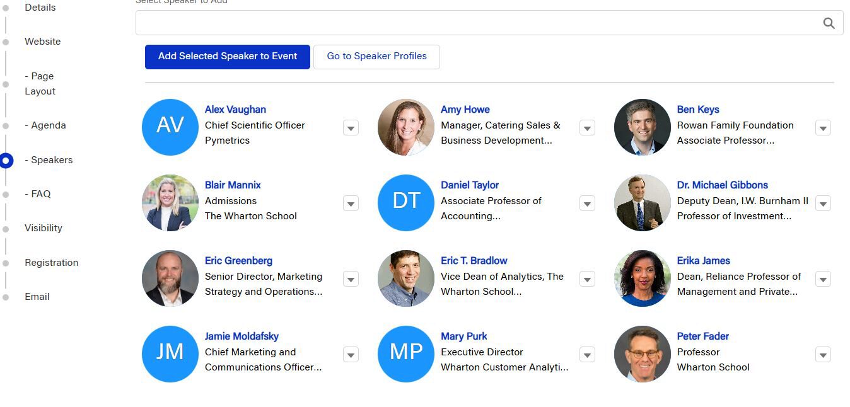The height and width of the screenshot is (407, 850).
Task: Open dropdown next to Eric Greenberg
Action: (351, 279)
